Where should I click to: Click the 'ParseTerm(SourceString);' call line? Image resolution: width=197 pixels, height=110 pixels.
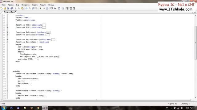tap(32, 96)
